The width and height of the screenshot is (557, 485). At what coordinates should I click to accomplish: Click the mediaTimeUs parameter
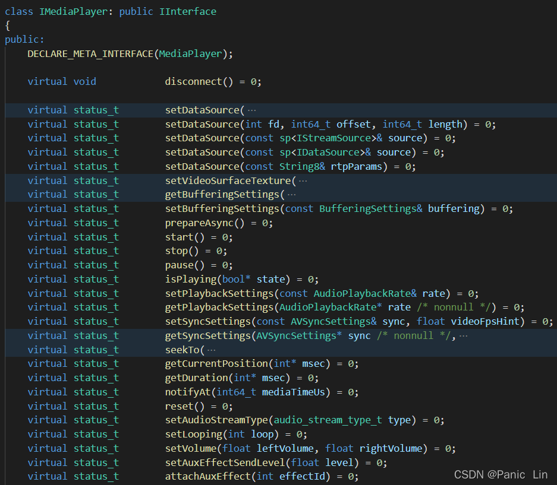tap(294, 392)
